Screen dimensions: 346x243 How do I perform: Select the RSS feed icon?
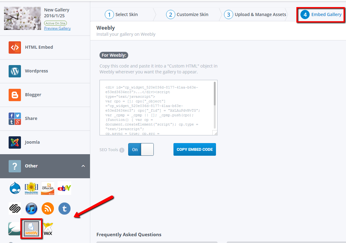click(x=47, y=208)
